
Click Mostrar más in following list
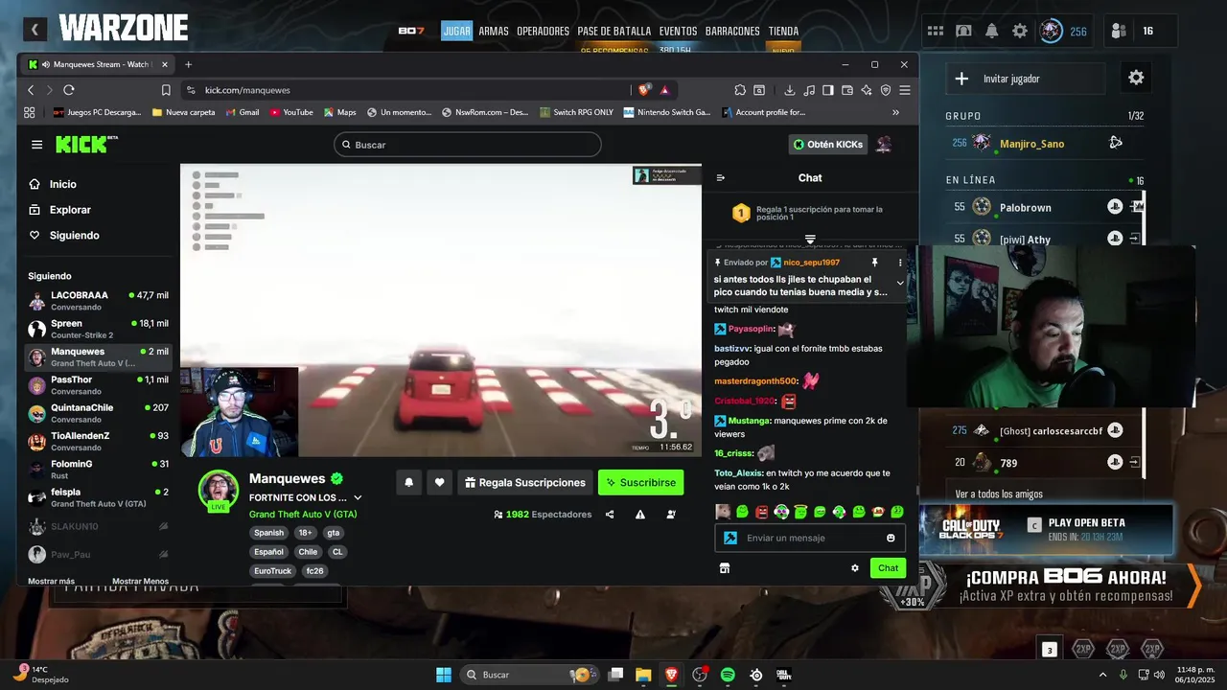click(x=51, y=581)
